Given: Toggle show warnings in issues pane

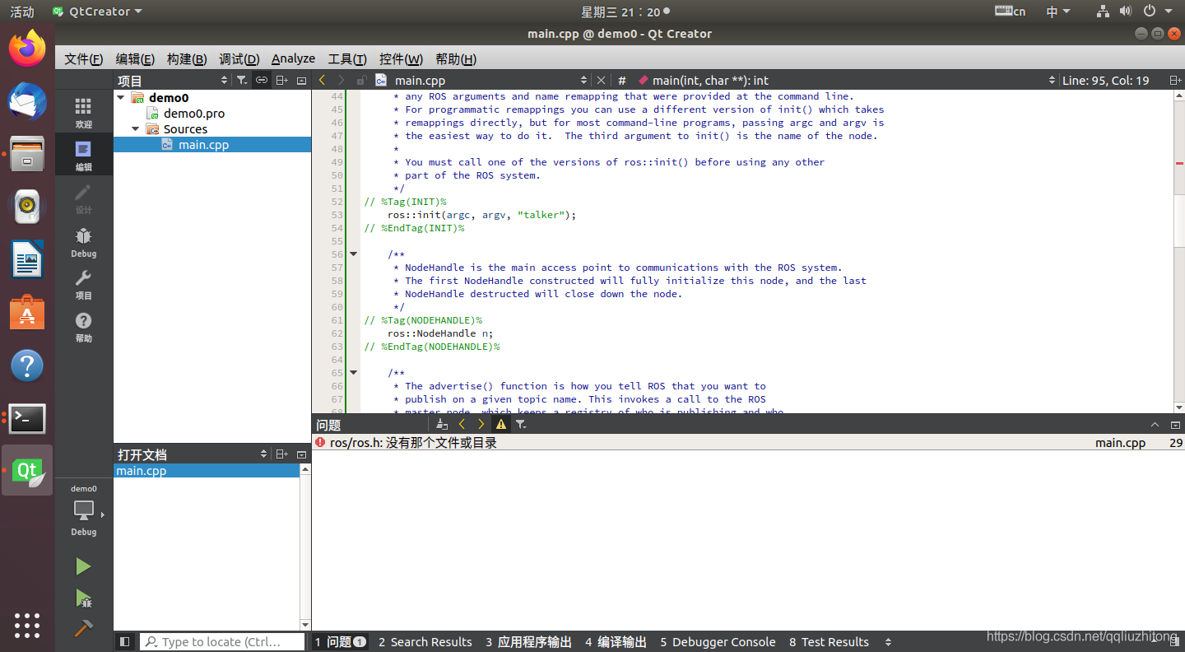Looking at the screenshot, I should pyautogui.click(x=500, y=424).
